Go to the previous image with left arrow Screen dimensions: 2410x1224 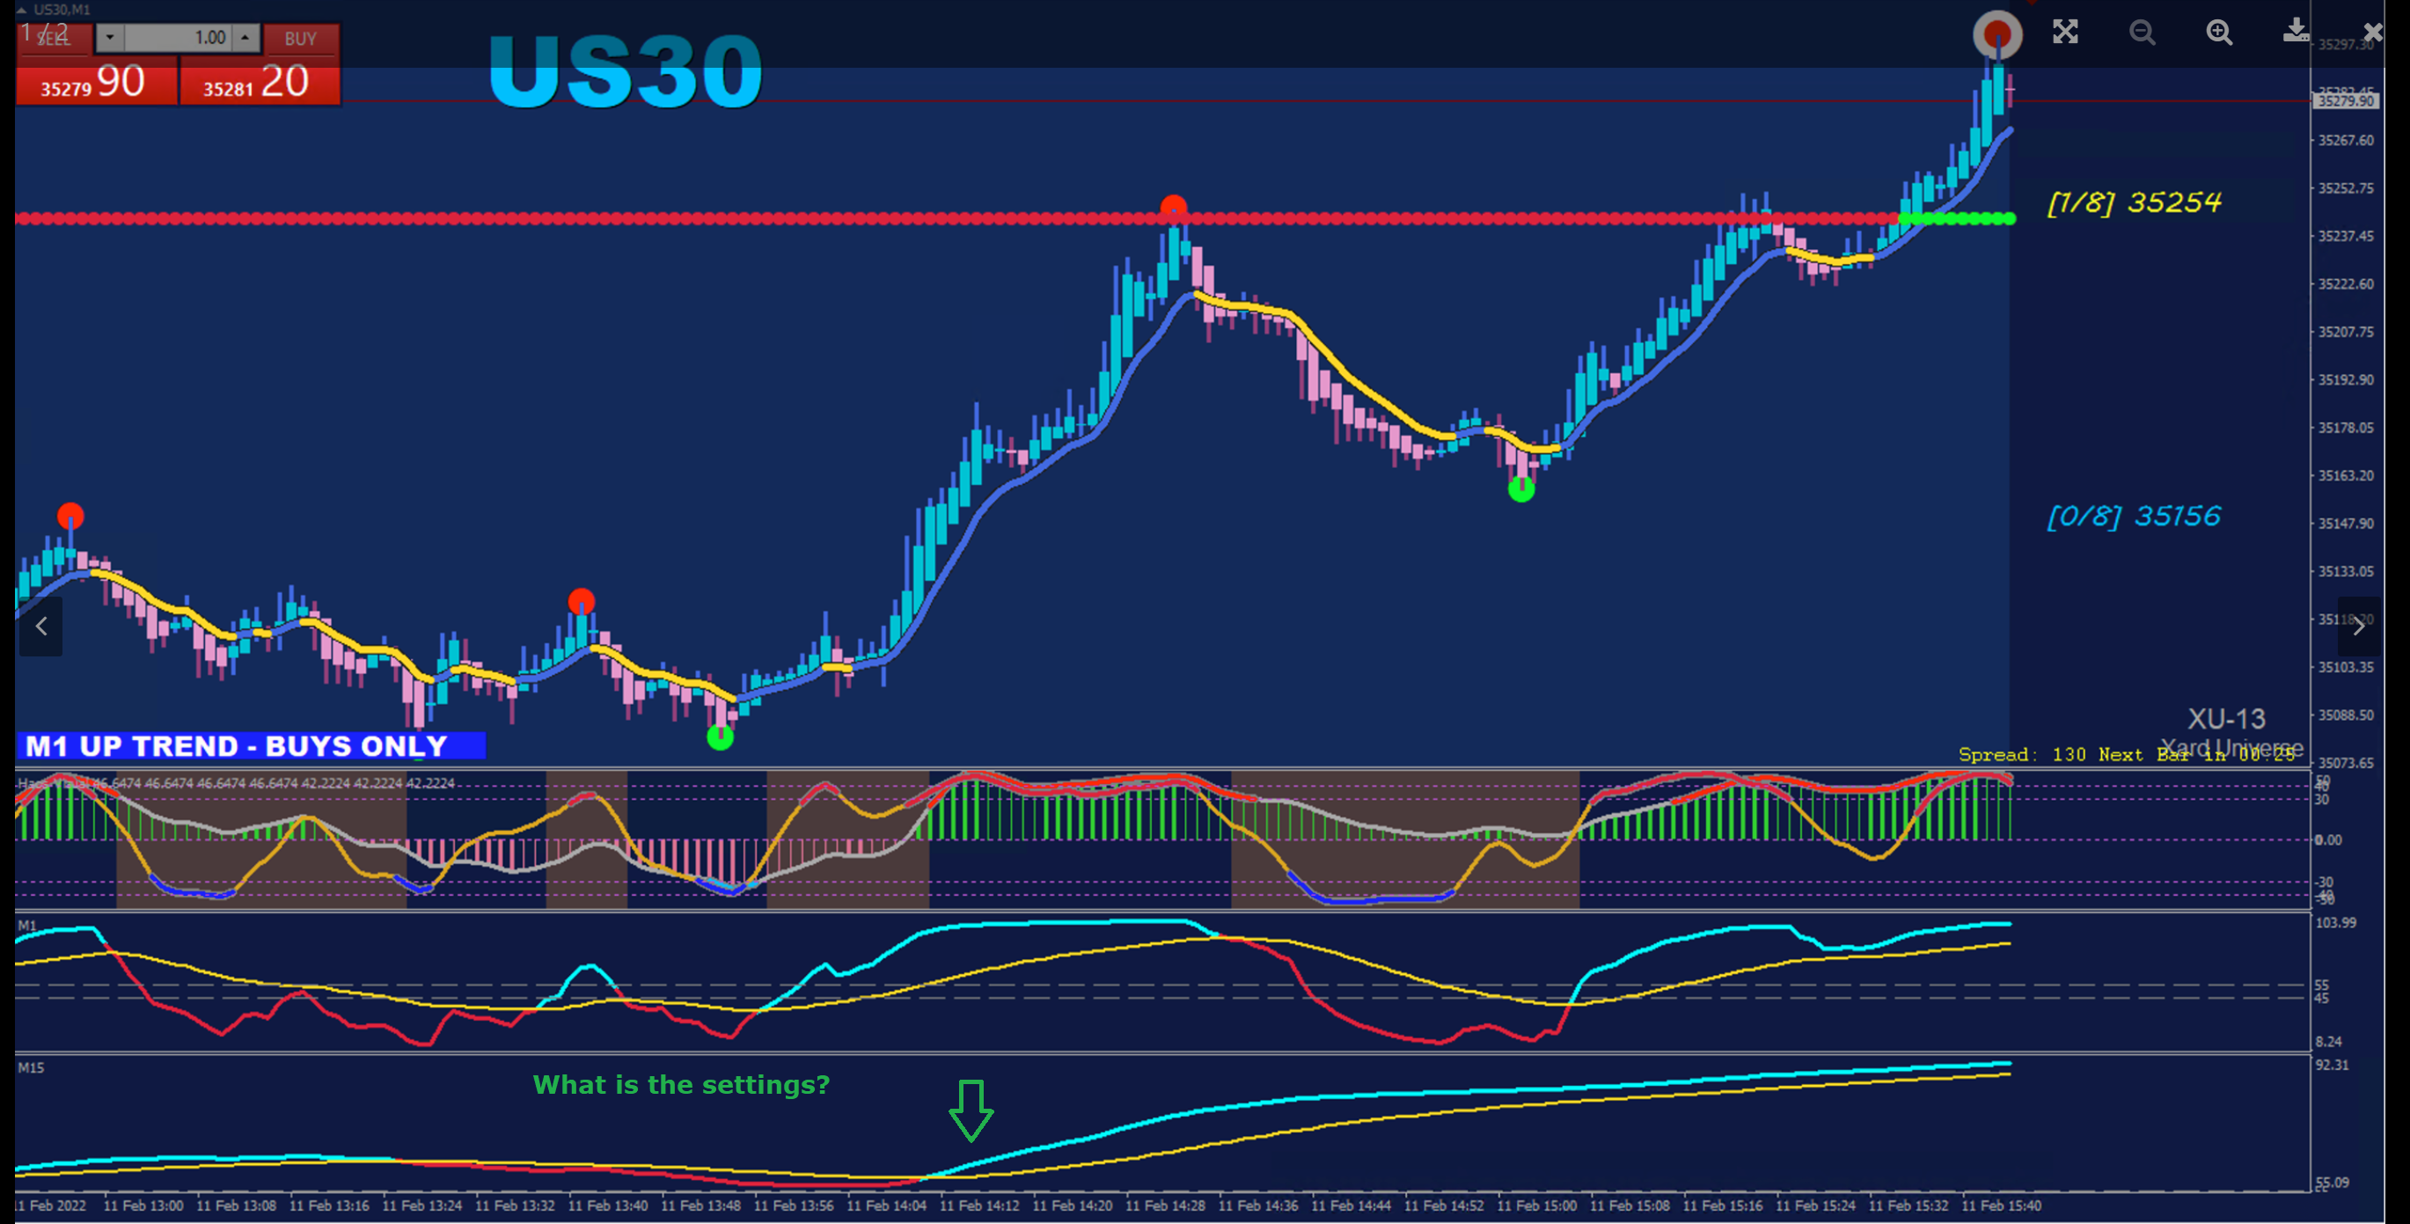point(41,626)
